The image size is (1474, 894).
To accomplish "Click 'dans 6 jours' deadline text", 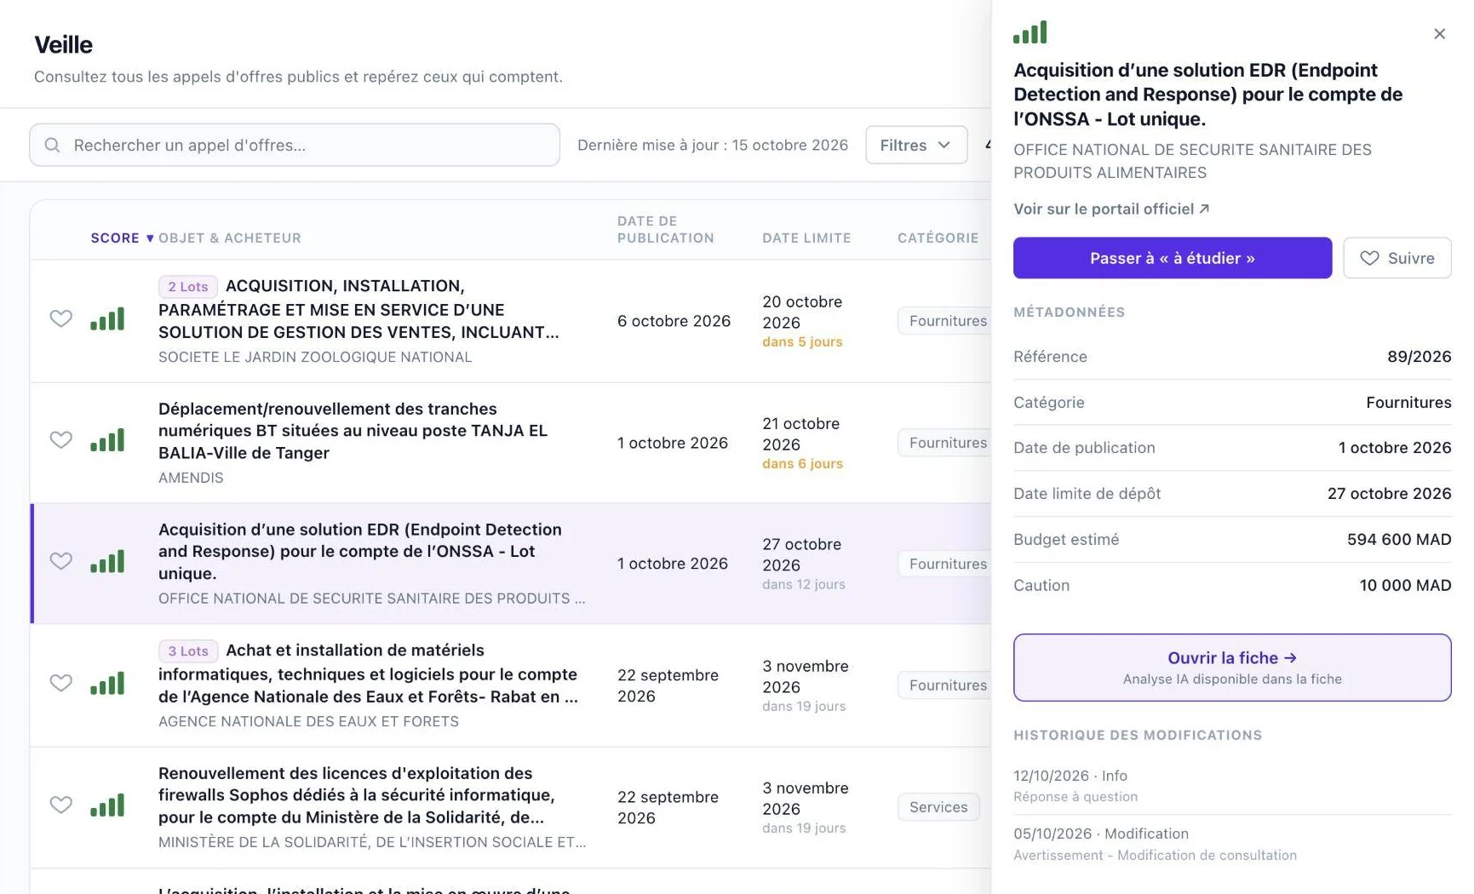I will pyautogui.click(x=802, y=464).
